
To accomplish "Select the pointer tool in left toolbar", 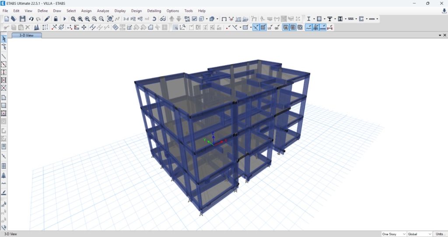I will click(x=4, y=39).
